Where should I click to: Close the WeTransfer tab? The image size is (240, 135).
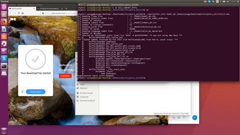(34, 9)
